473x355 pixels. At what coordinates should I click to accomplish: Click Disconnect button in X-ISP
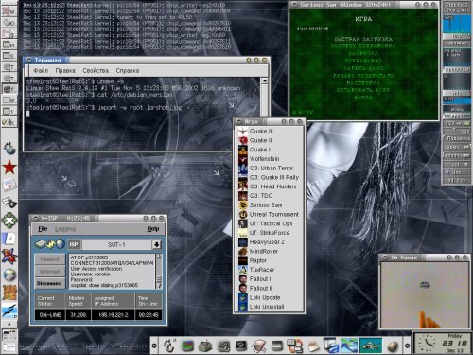pos(49,283)
